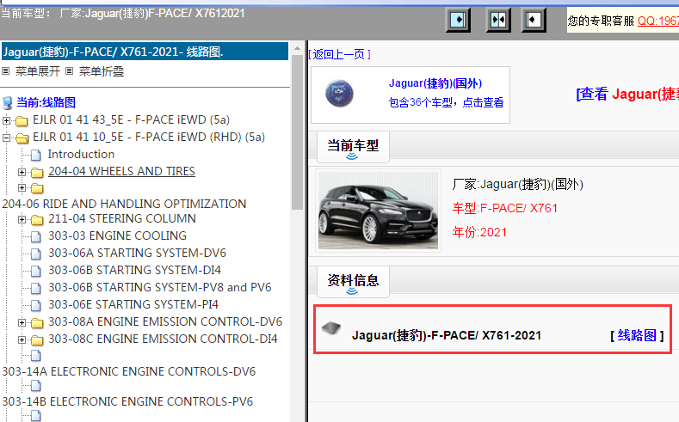The image size is (679, 422).
Task: Select 菜单展开 to expand menu
Action: 38,71
